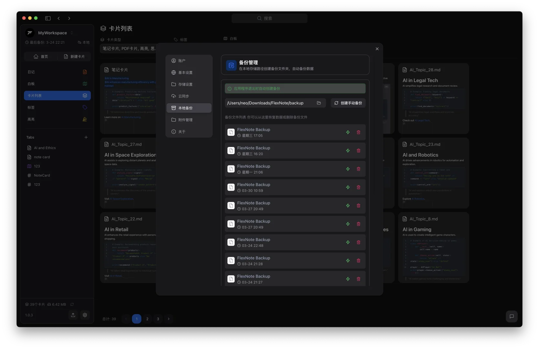Click the 搜索 search field

269,18
